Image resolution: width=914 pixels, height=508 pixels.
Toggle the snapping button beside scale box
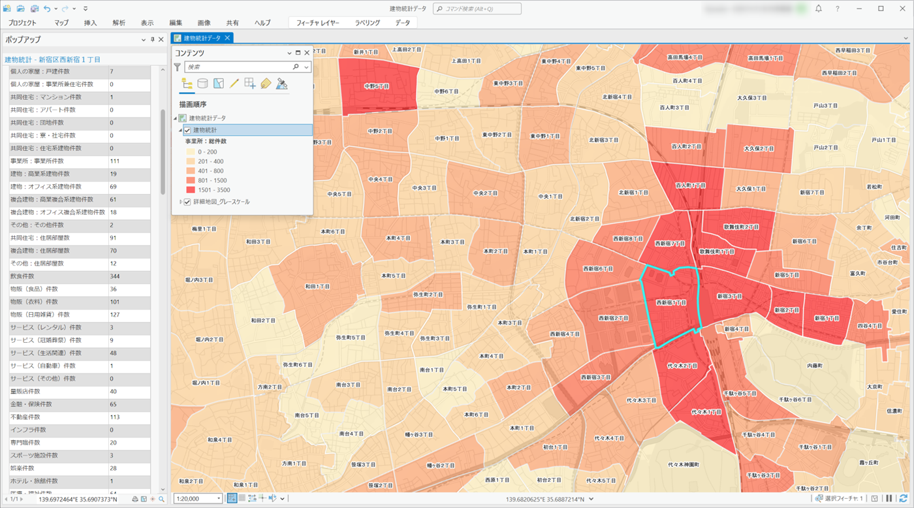click(x=232, y=499)
